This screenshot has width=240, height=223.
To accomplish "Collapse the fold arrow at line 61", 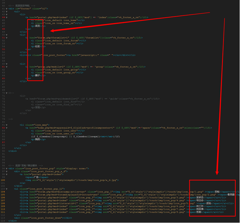I will (x=7, y=67).
